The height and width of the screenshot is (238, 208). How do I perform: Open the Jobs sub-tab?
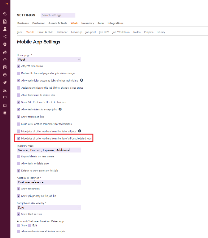point(20,32)
